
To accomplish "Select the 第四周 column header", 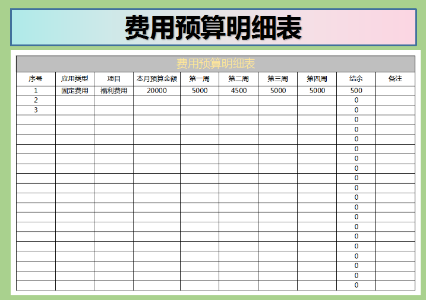I will (317, 79).
